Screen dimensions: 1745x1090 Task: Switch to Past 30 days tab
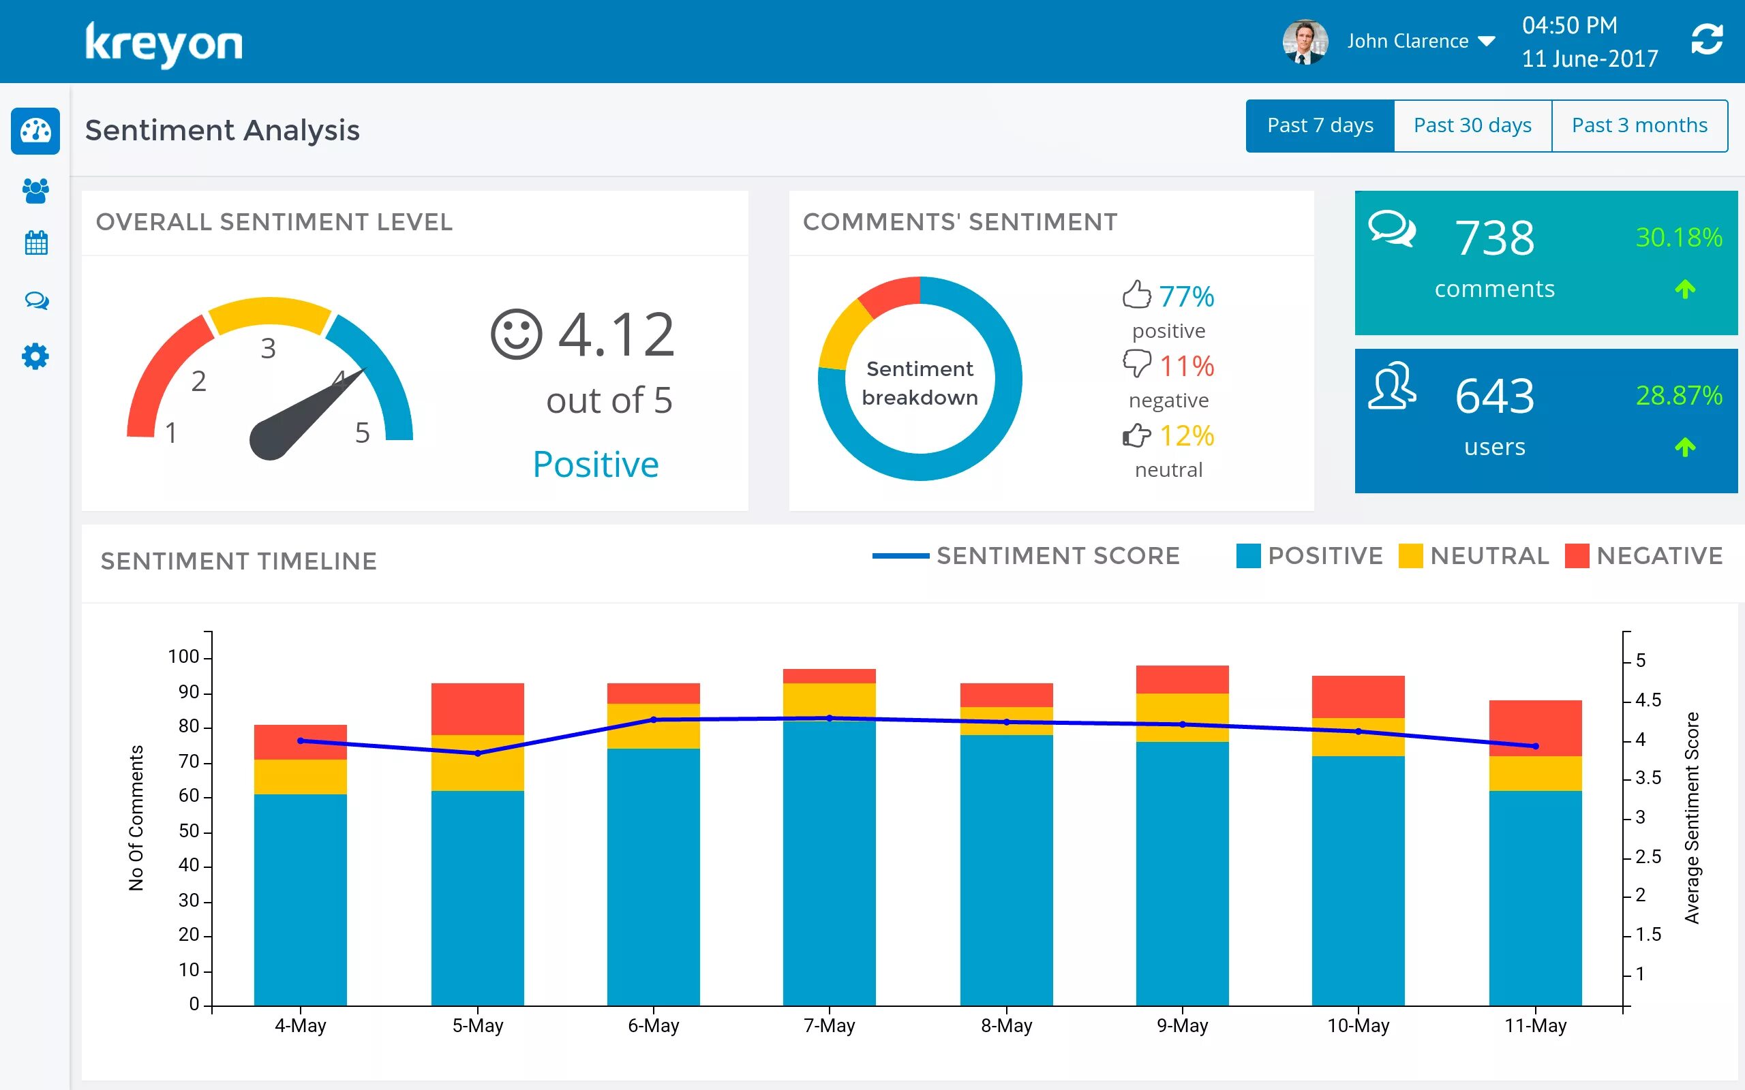click(x=1472, y=126)
